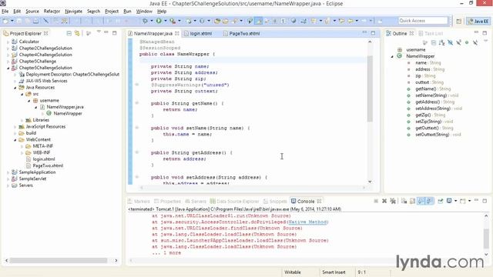
Task: Collapse the WebContent folder
Action: coord(15,140)
